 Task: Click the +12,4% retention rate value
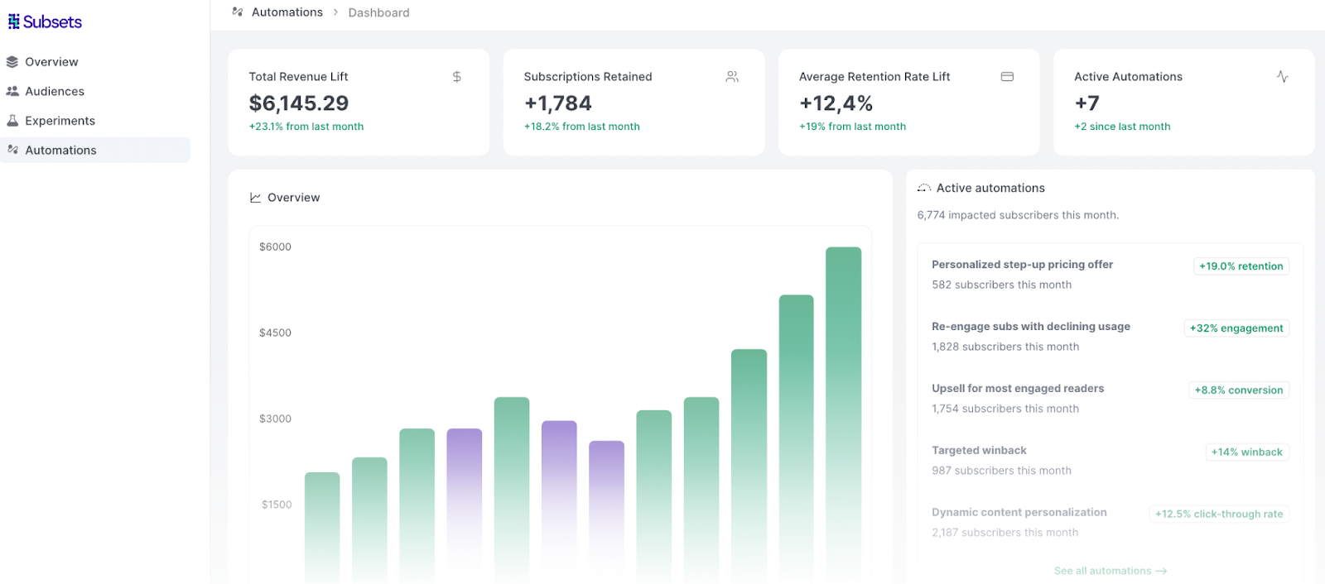tap(836, 103)
